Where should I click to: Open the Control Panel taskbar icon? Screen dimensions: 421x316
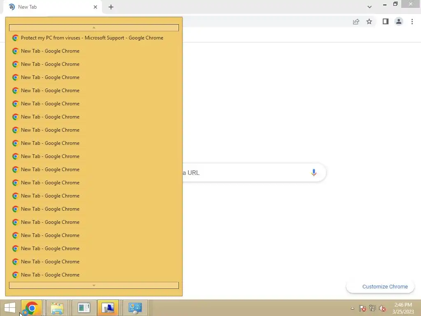pyautogui.click(x=135, y=308)
